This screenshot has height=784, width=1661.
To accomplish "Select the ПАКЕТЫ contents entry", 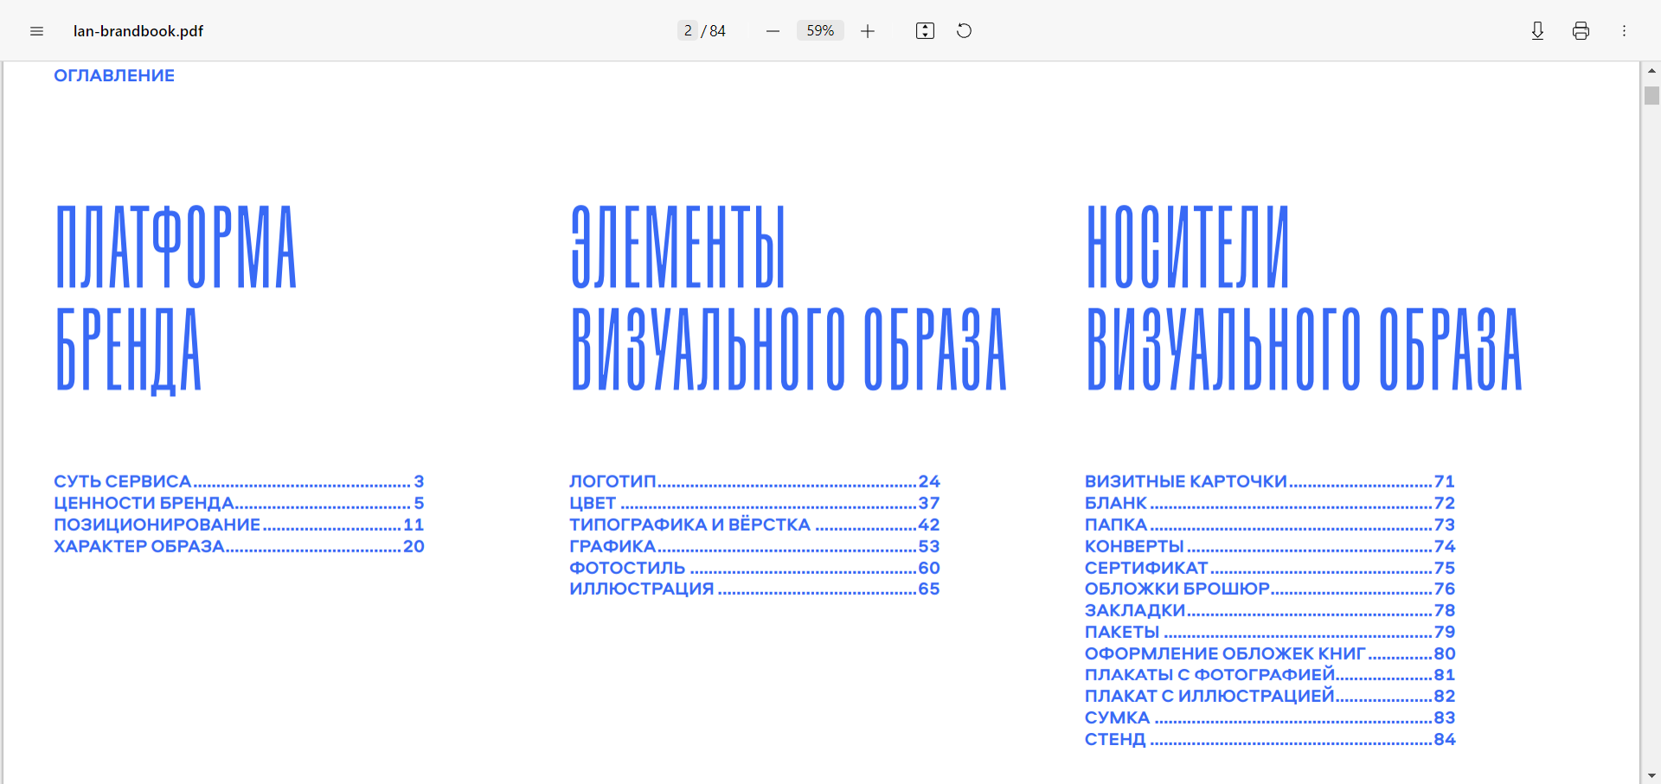I will [x=1270, y=632].
